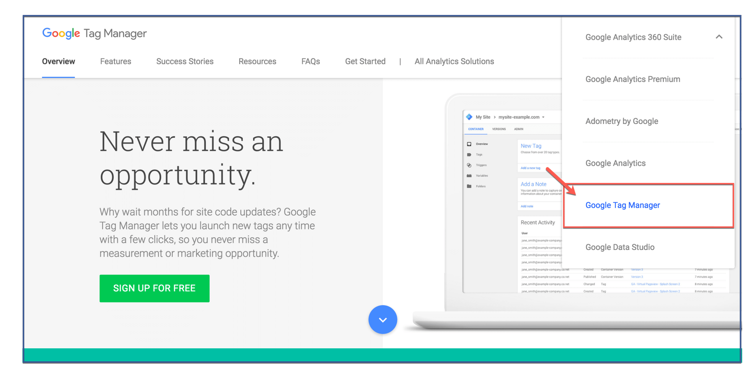Select Adometry by Google option
This screenshot has height=384, width=756.
[x=622, y=122]
